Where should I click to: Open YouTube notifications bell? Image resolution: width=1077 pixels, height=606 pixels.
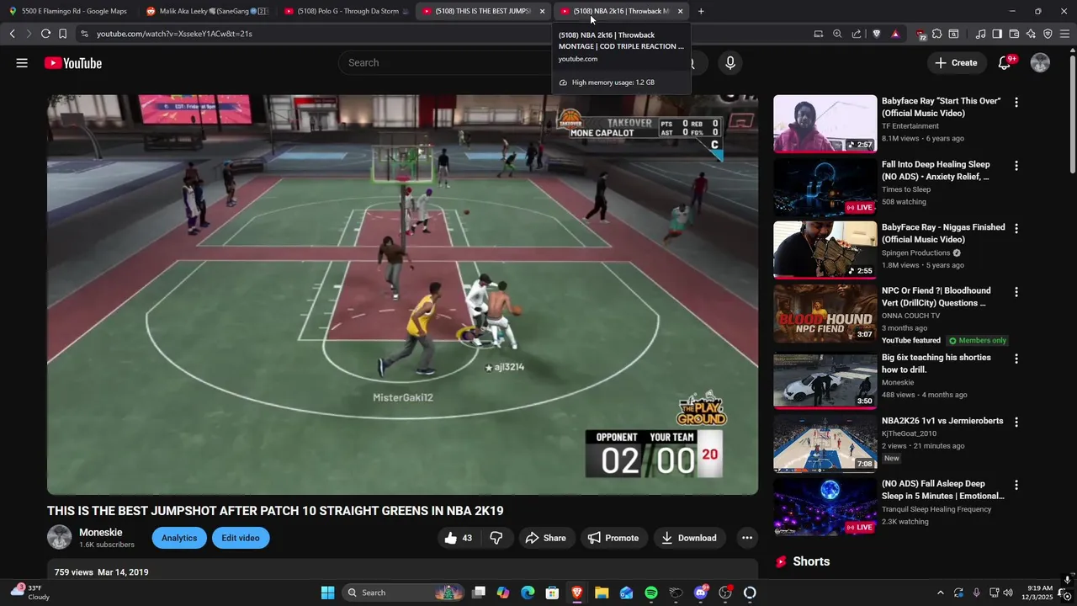[x=1005, y=63]
